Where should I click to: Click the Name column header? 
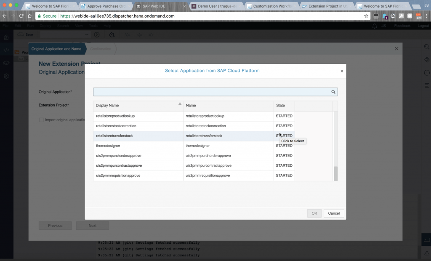pos(229,106)
